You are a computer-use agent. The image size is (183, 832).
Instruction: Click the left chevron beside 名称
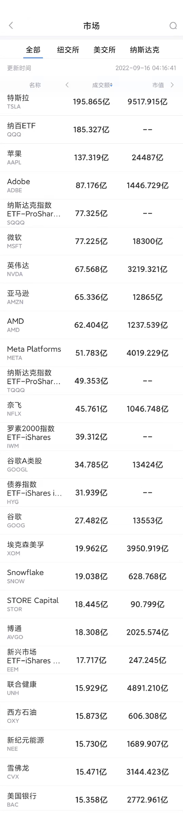click(67, 85)
